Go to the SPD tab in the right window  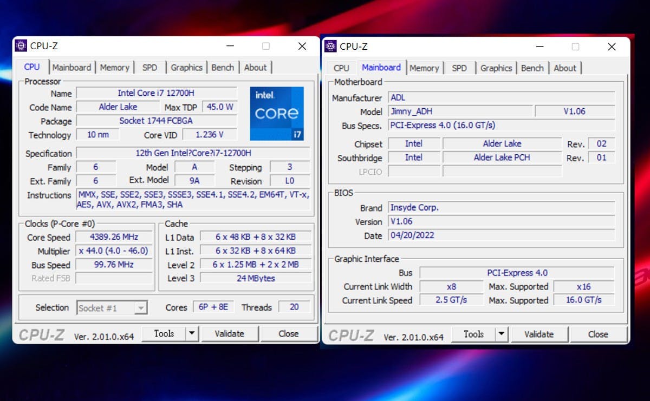(x=459, y=68)
